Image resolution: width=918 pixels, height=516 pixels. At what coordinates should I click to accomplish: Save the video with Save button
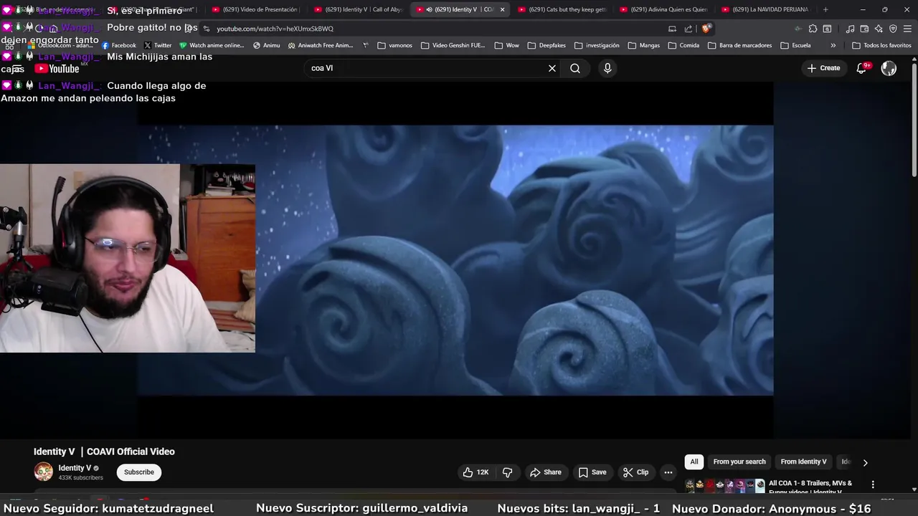[592, 472]
